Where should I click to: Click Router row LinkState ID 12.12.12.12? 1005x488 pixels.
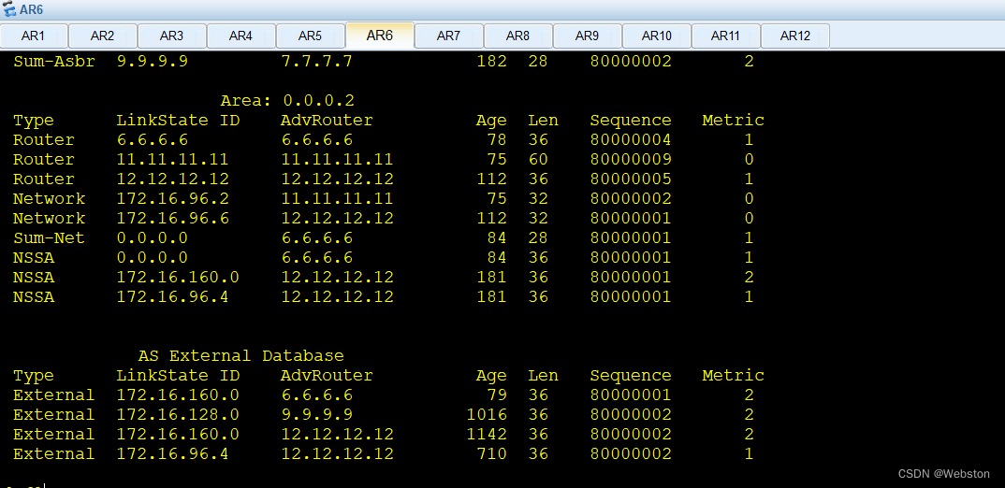point(172,179)
